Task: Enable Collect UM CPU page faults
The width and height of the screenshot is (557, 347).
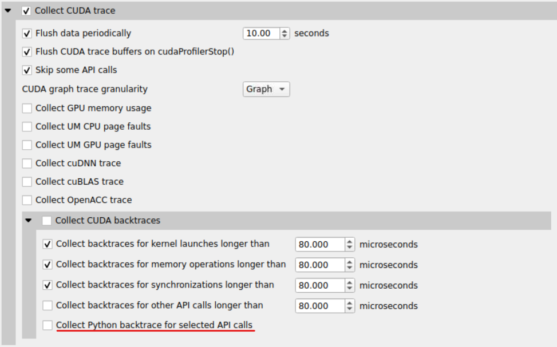Action: click(x=26, y=126)
